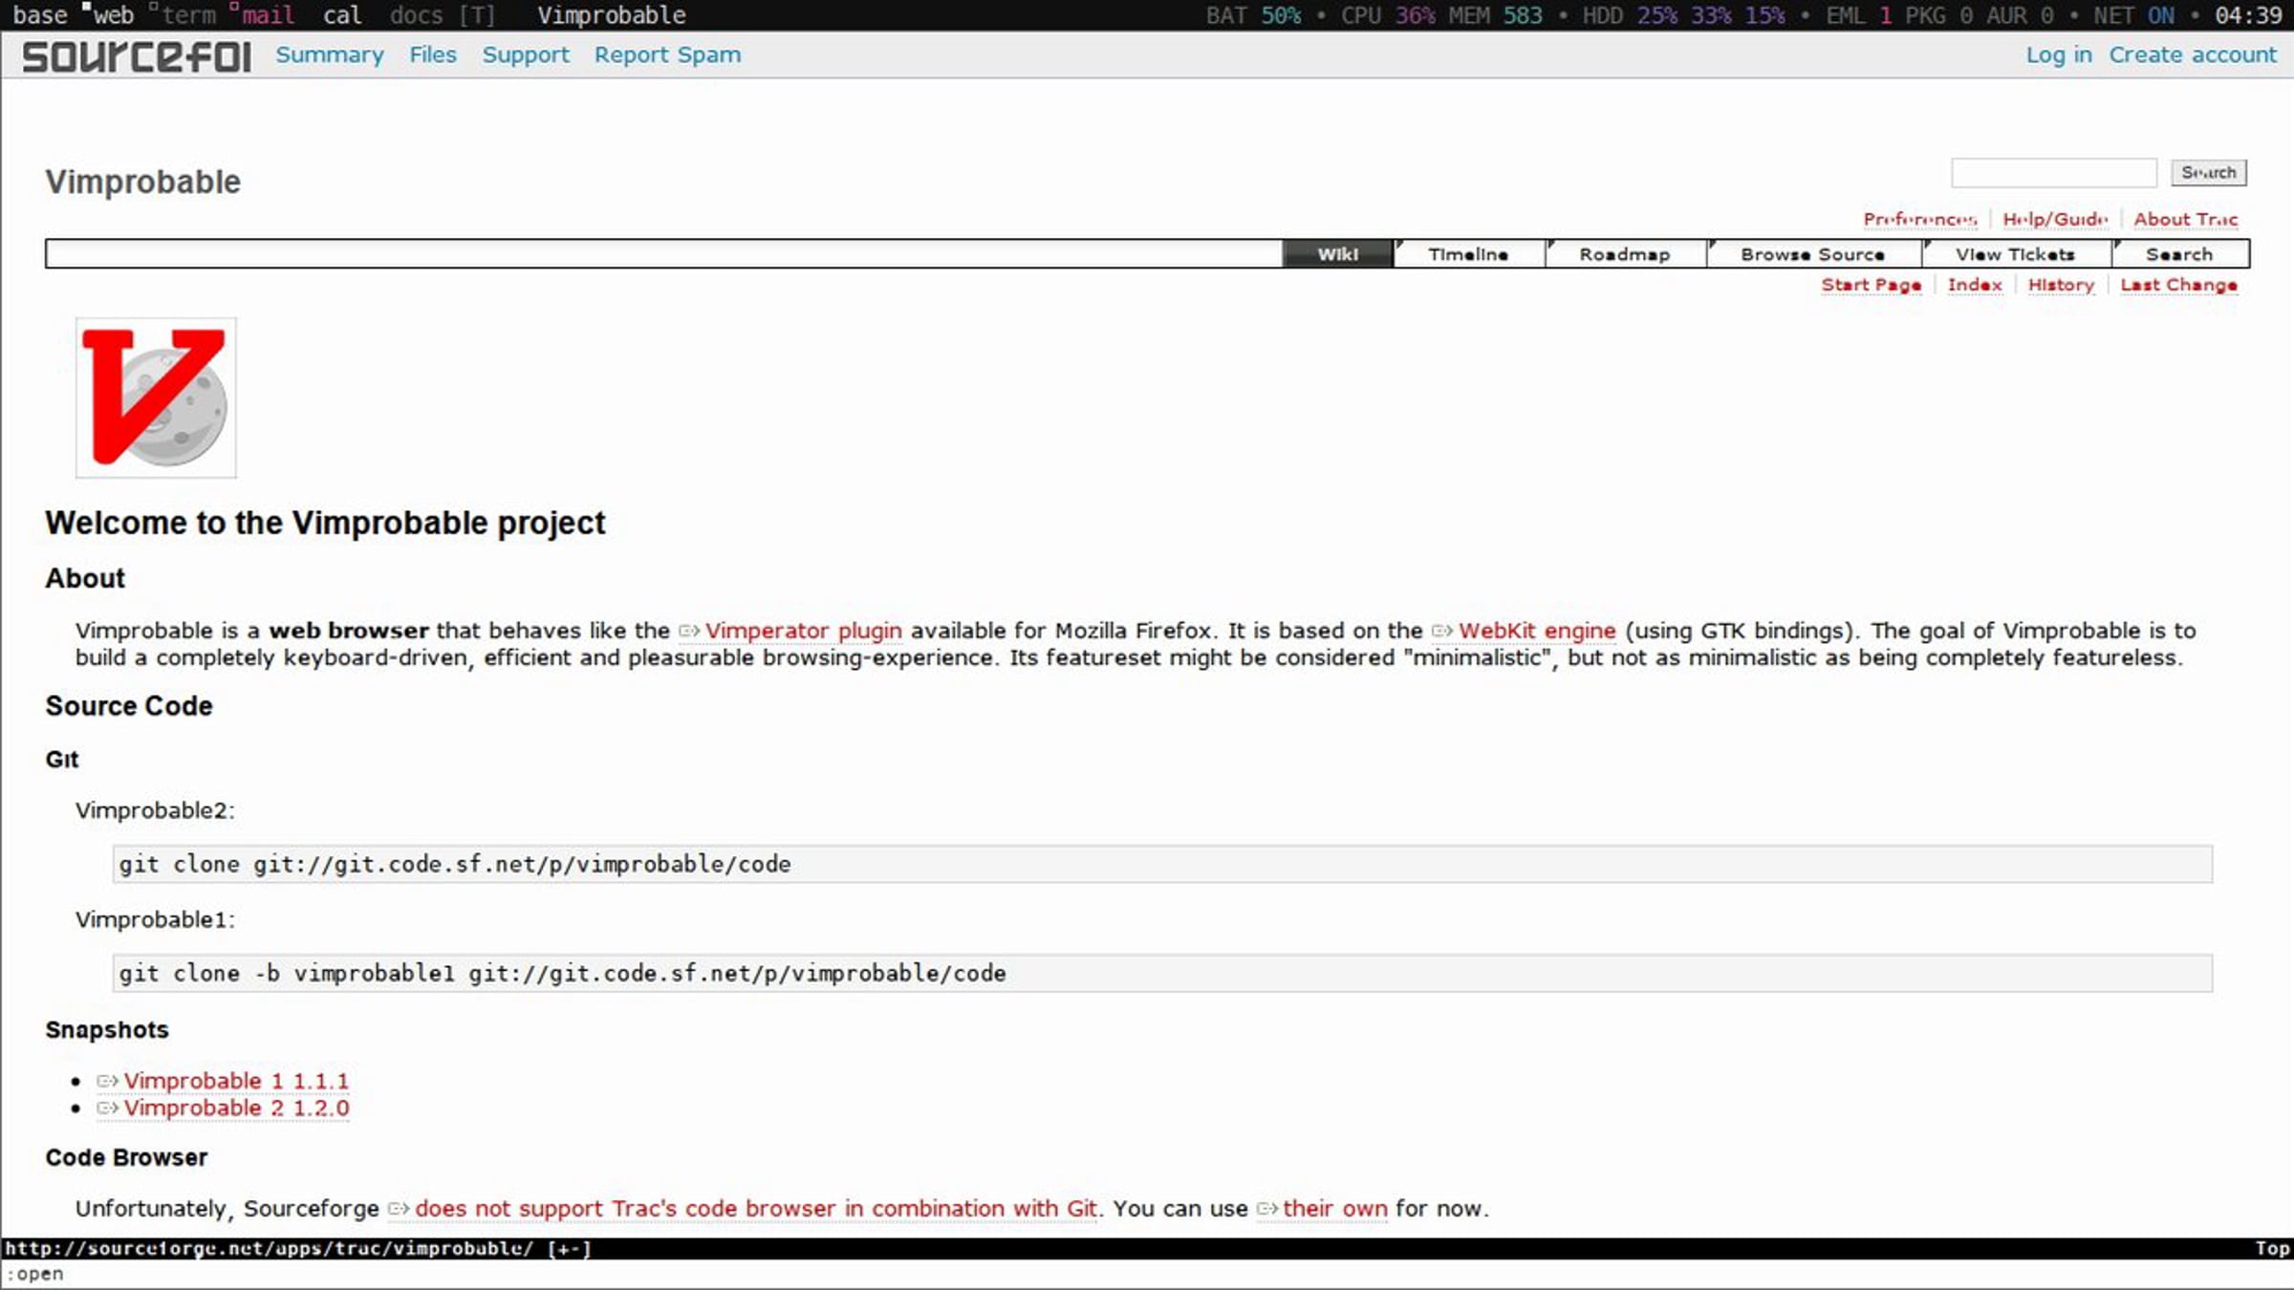Follow the 'their own' code browser link
Viewport: 2294px width, 1290px height.
pos(1335,1209)
